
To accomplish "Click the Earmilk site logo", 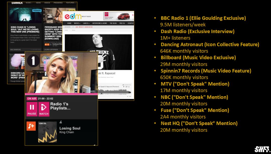I will pyautogui.click(x=17, y=3).
